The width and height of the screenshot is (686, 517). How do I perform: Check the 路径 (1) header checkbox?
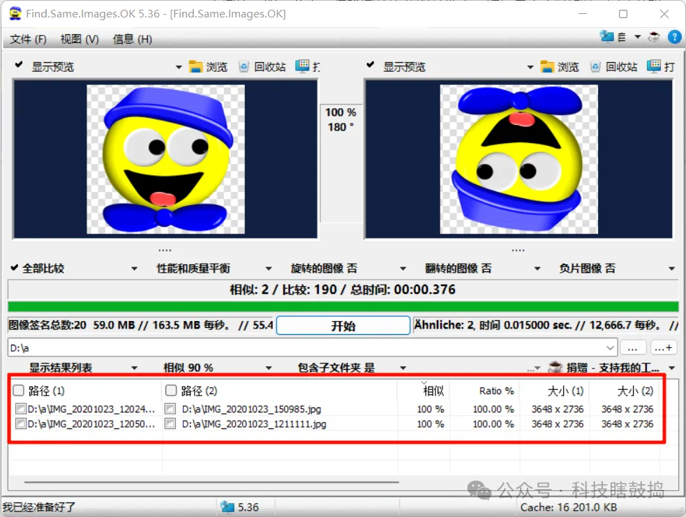pos(19,390)
